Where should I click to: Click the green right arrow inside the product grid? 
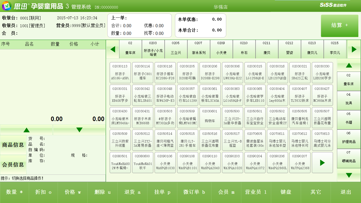point(322,163)
